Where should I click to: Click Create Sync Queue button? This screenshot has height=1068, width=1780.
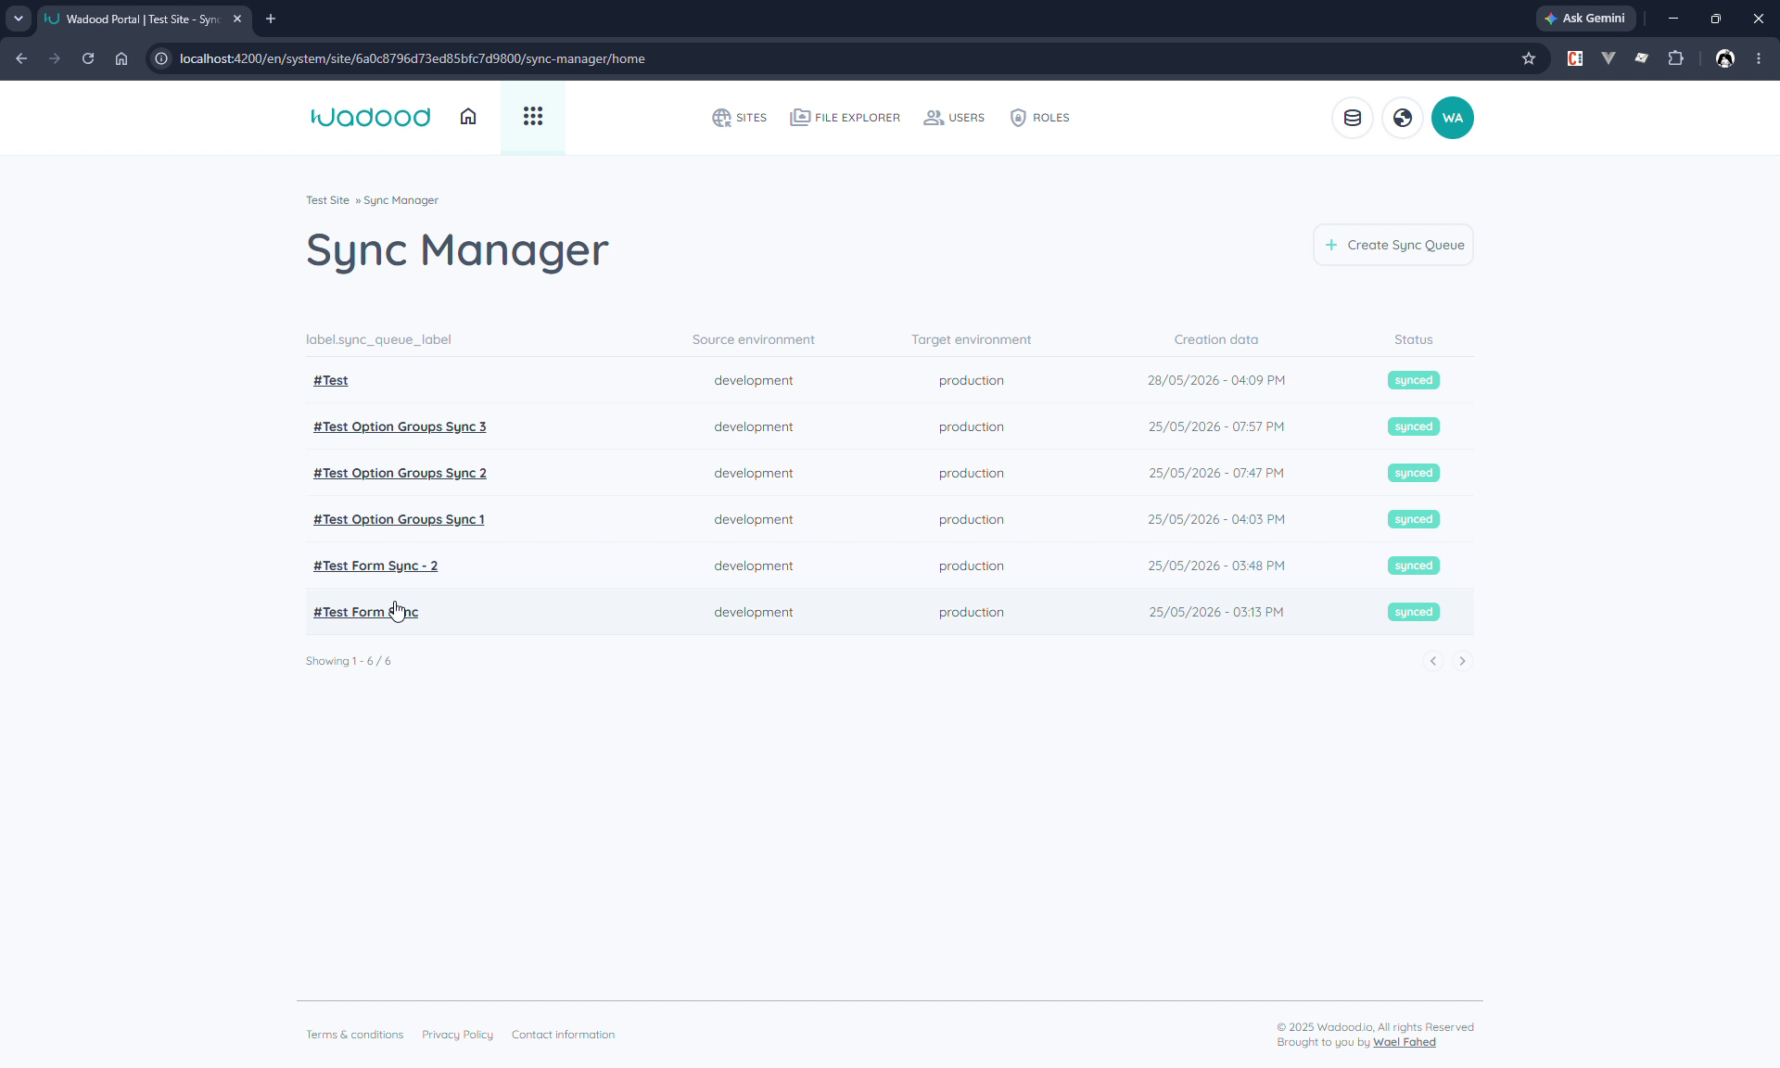coord(1393,245)
